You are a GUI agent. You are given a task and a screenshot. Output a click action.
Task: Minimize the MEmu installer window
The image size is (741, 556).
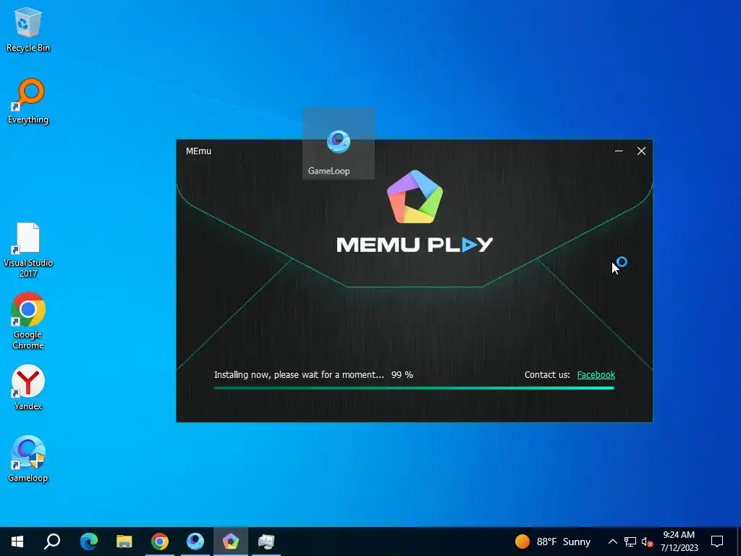click(x=619, y=151)
